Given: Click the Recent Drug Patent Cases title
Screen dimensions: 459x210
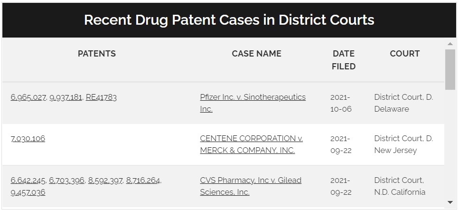Looking at the screenshot, I should 229,20.
